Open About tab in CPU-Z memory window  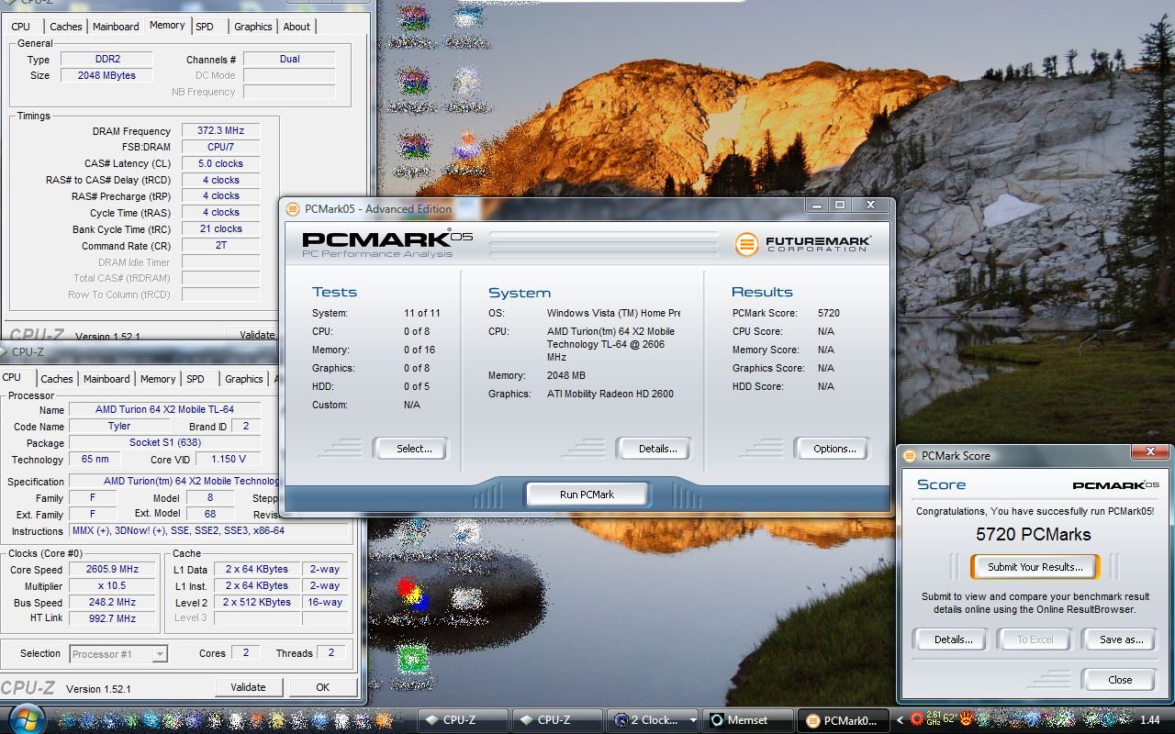click(x=297, y=27)
